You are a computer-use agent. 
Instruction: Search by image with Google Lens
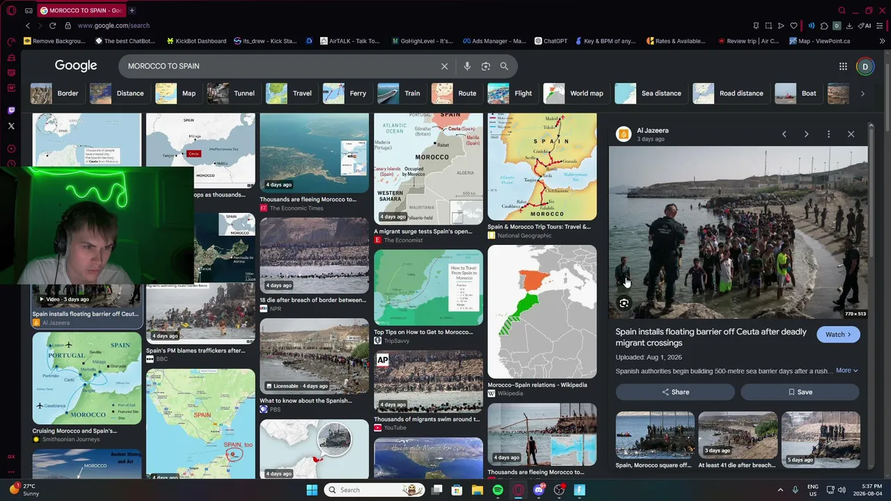click(486, 66)
